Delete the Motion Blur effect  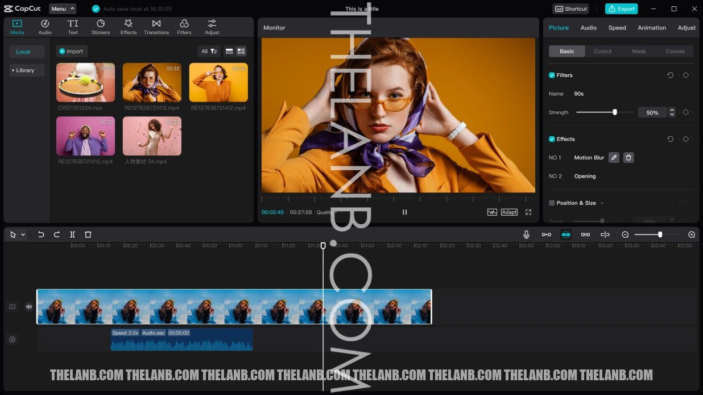pos(628,158)
